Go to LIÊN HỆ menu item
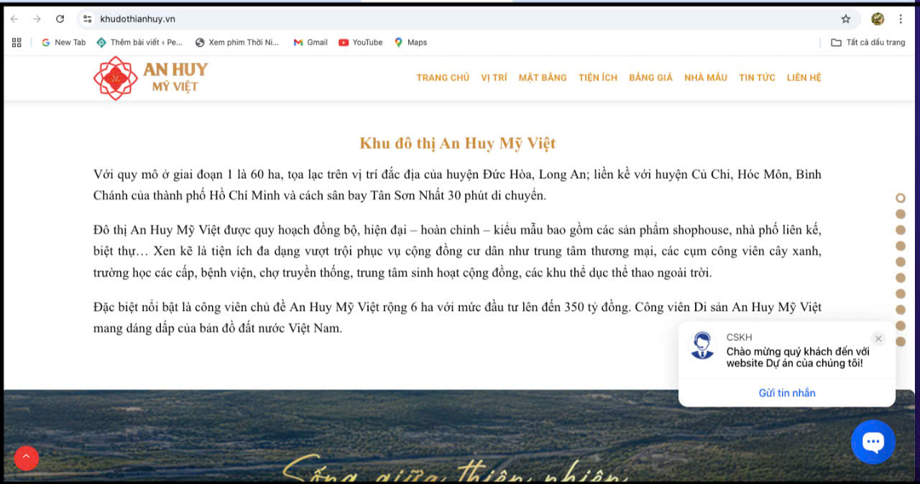 pyautogui.click(x=804, y=78)
